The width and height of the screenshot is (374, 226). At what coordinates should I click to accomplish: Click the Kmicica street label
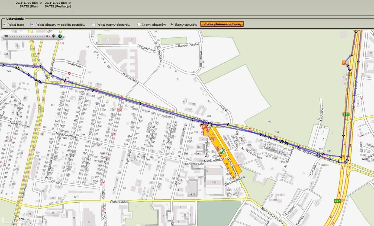[56, 183]
